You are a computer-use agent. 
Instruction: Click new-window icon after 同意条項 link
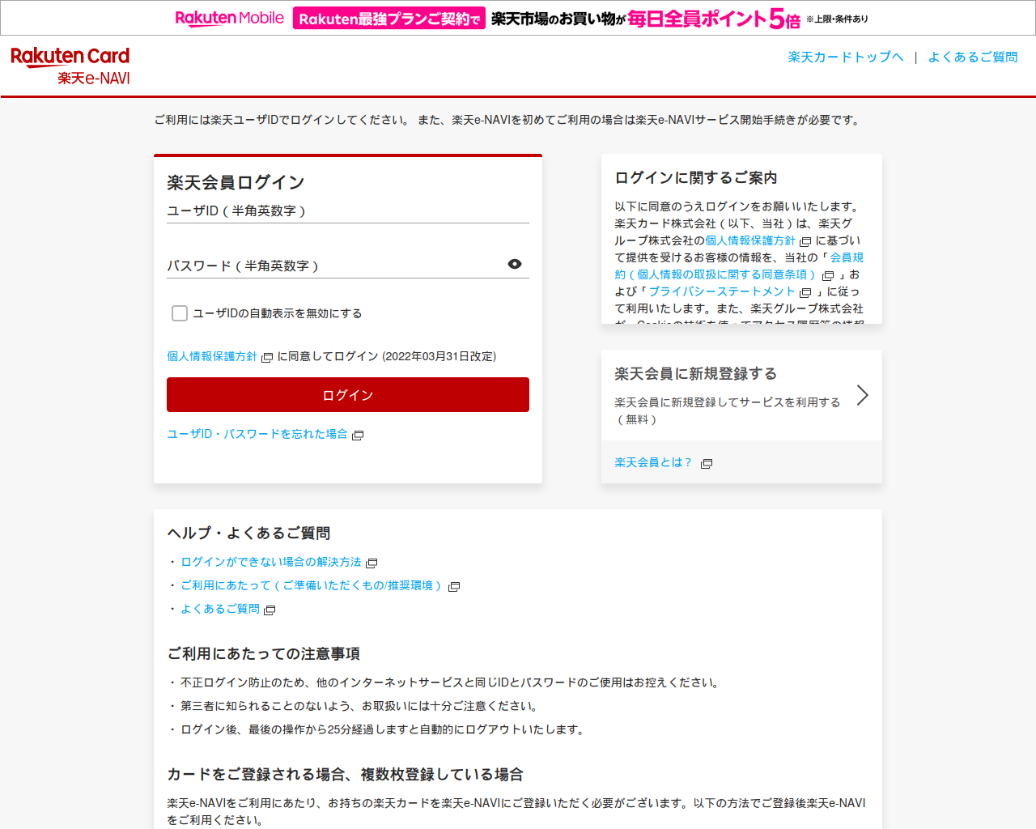click(x=828, y=275)
